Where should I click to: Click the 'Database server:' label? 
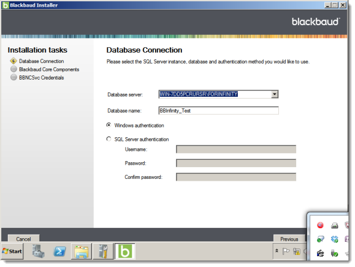pyautogui.click(x=125, y=95)
